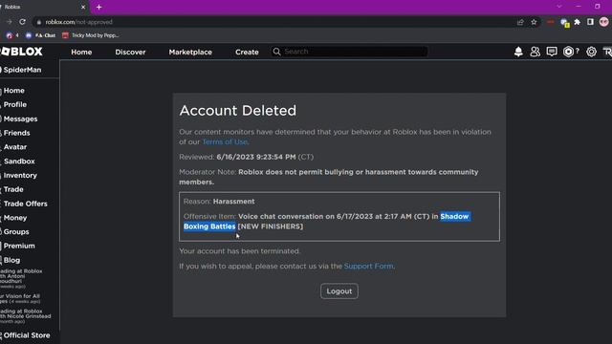Open the friends icon in the top bar
The height and width of the screenshot is (344, 612).
[535, 52]
